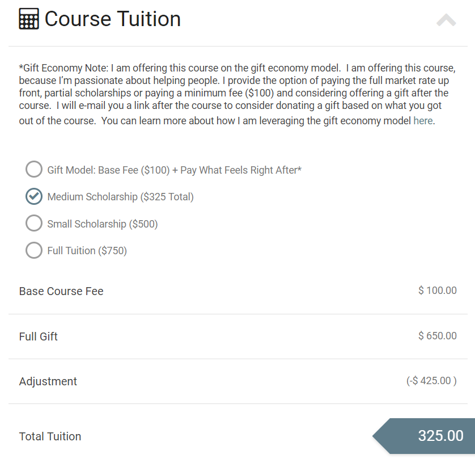Click the $ 650.00 full gift value
The width and height of the screenshot is (475, 467).
coord(438,335)
